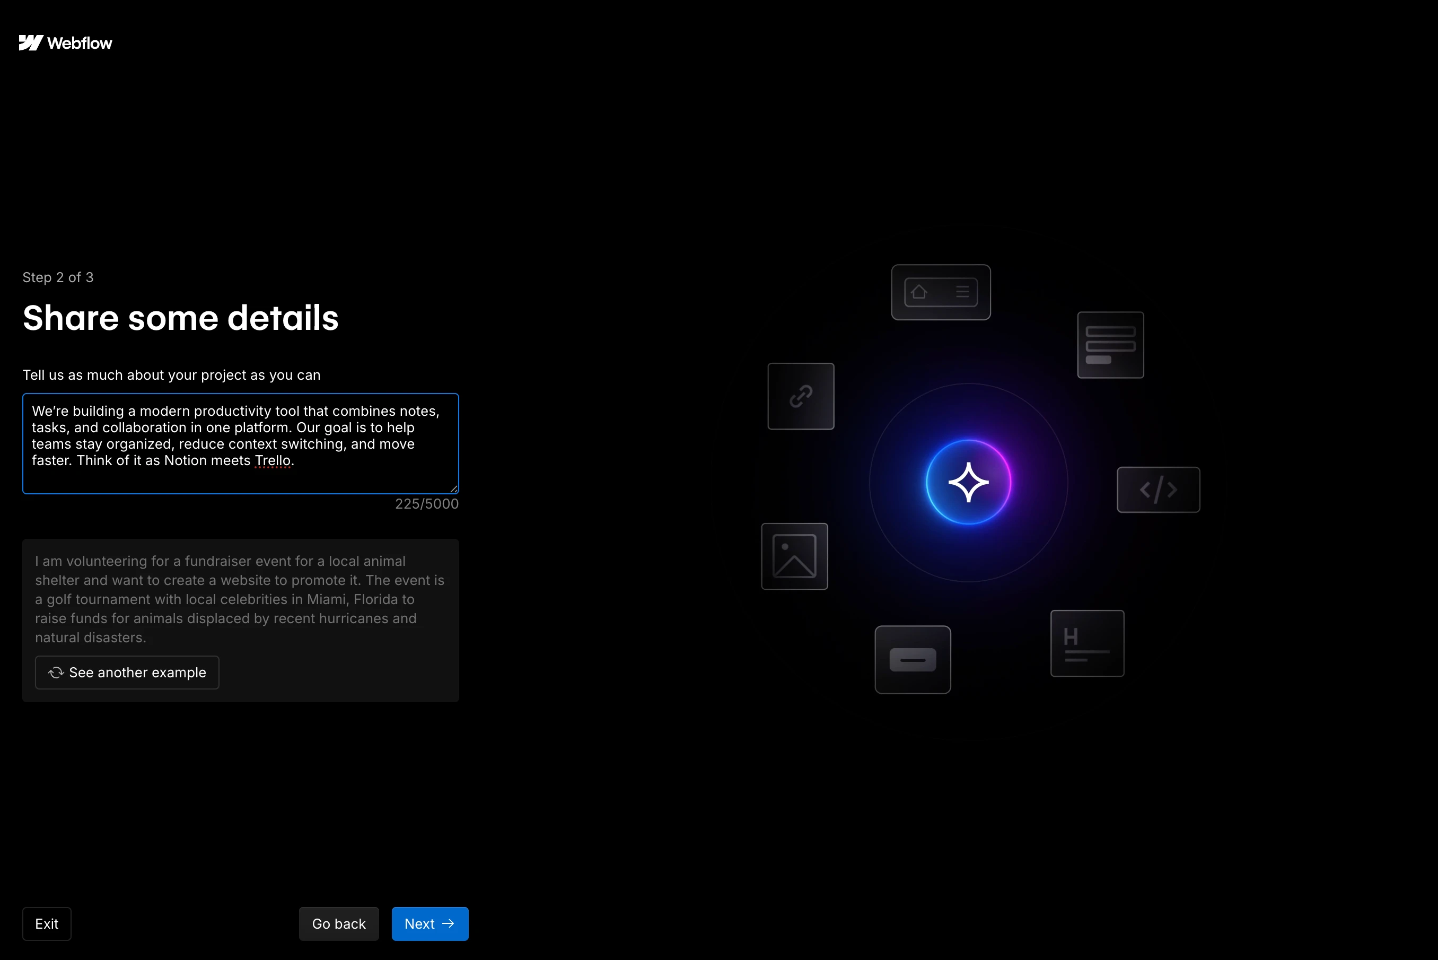Click the button element tile icon
1438x960 pixels.
coord(913,659)
